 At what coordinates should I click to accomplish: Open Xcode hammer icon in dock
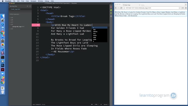3,49
